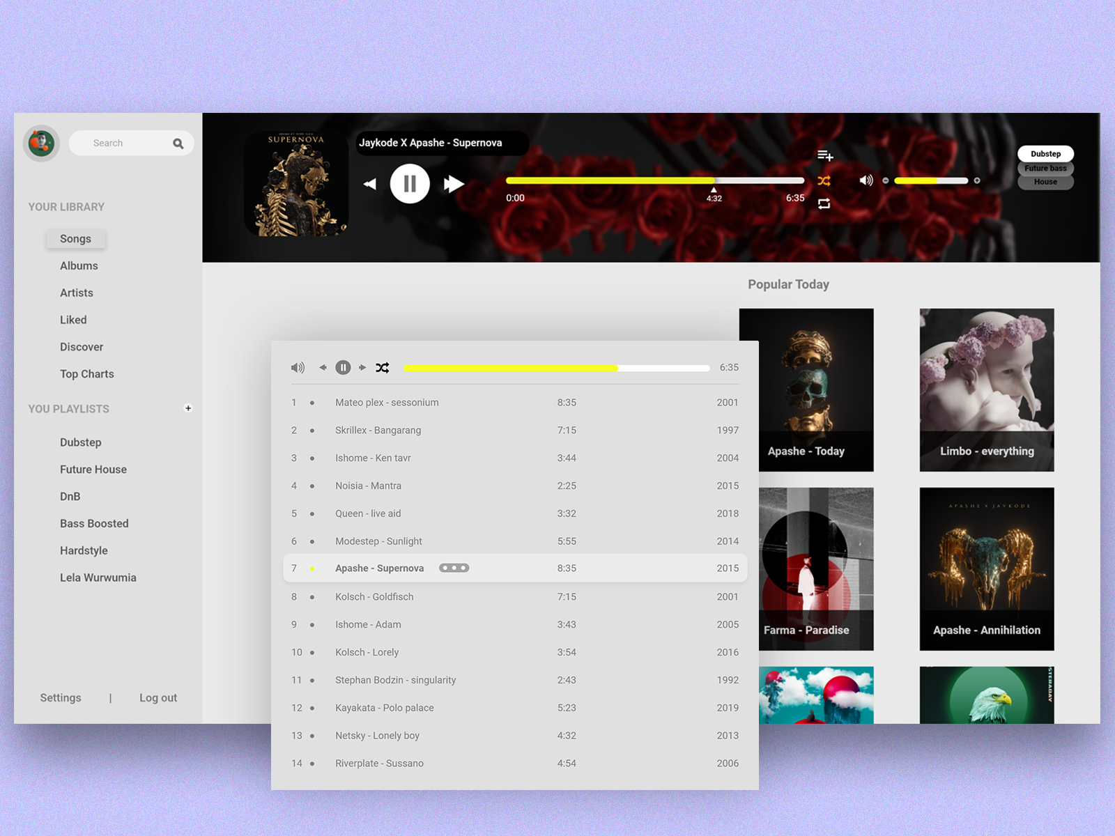Select track Skrillex - Bangarang
The height and width of the screenshot is (836, 1115).
click(x=515, y=431)
